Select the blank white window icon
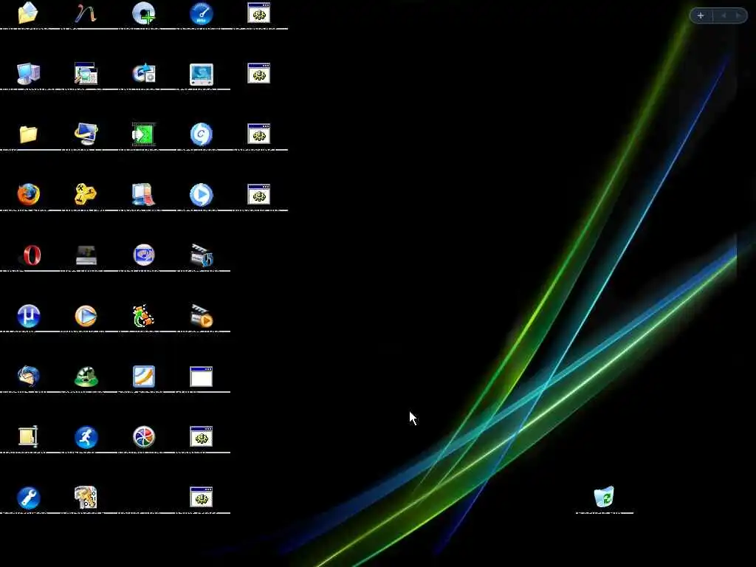The width and height of the screenshot is (756, 567). tap(201, 377)
